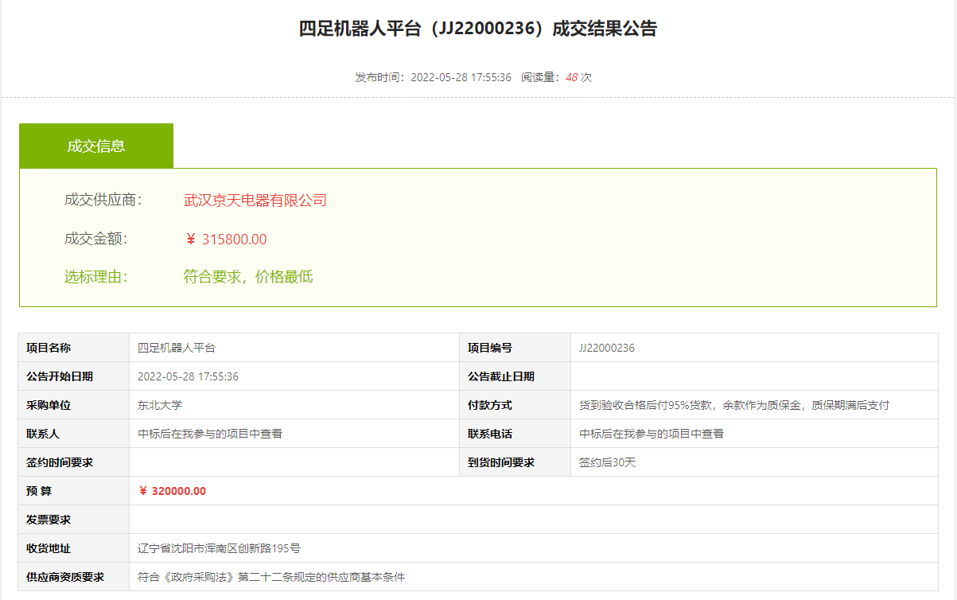Click the deal amount ¥ 315800.00
This screenshot has height=600, width=957.
coord(226,240)
